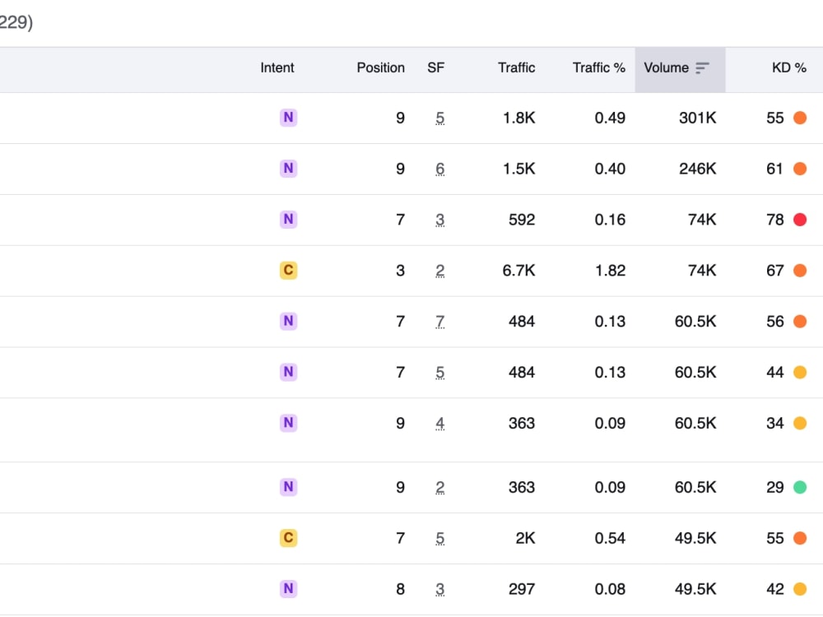Sort by the Position column header
This screenshot has width=823, height=617.
[x=380, y=67]
